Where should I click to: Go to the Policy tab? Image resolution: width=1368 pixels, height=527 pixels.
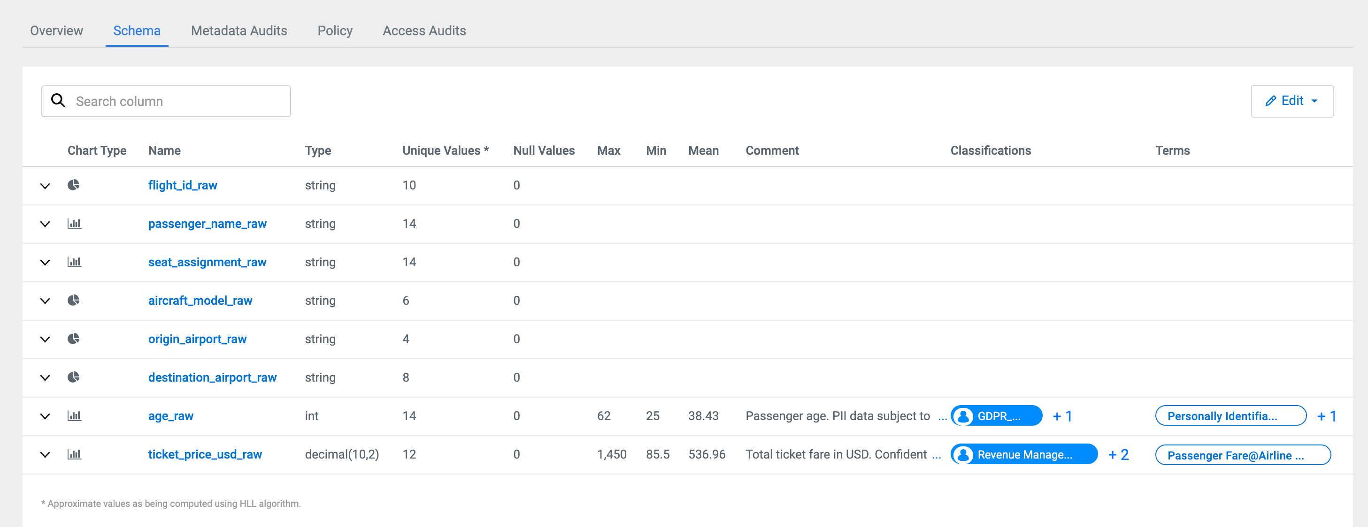point(335,31)
